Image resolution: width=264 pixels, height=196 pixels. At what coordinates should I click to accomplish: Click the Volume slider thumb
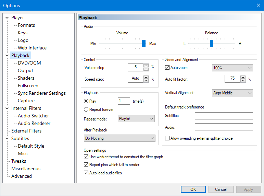pyautogui.click(x=144, y=43)
